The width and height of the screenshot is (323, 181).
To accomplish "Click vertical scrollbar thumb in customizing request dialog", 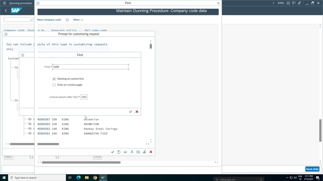I will 151,47.
